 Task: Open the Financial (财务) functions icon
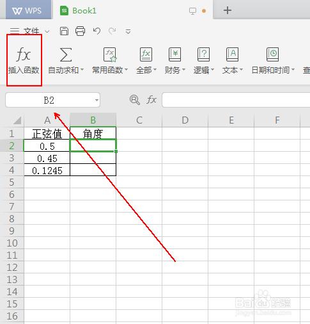pyautogui.click(x=174, y=54)
